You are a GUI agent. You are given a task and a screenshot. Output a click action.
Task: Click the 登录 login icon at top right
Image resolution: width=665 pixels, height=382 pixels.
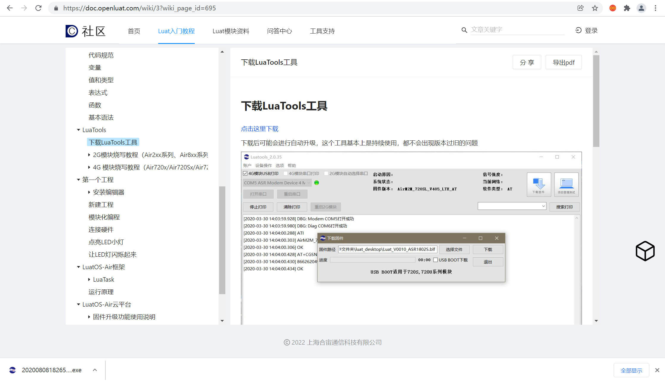tap(578, 30)
